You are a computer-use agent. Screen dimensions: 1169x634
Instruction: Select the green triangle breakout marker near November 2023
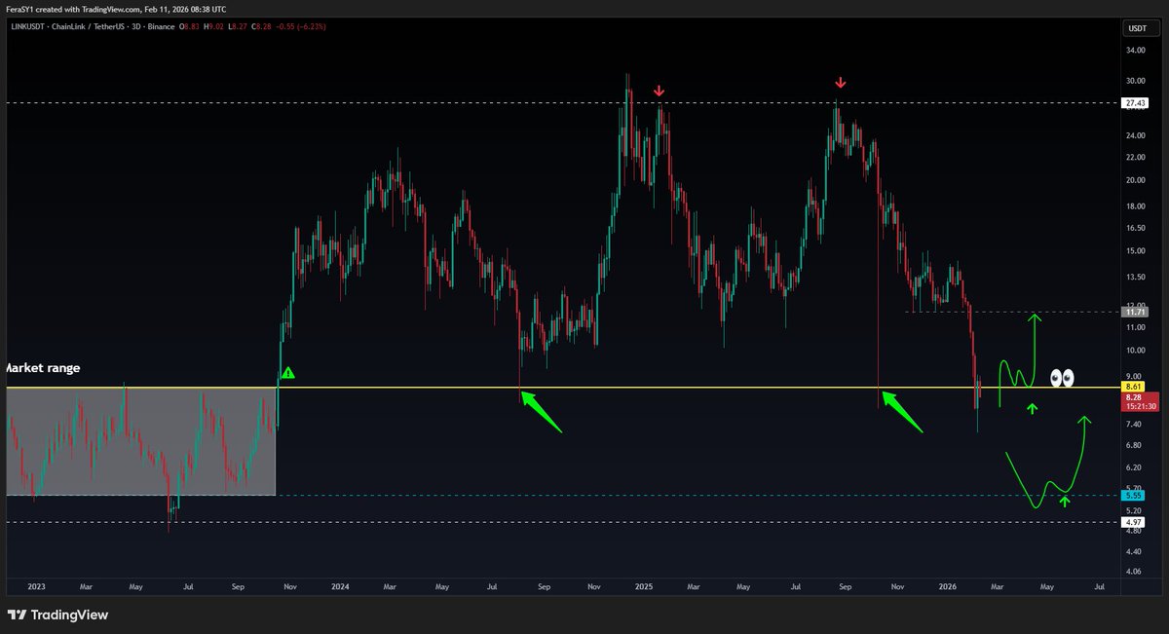(288, 371)
